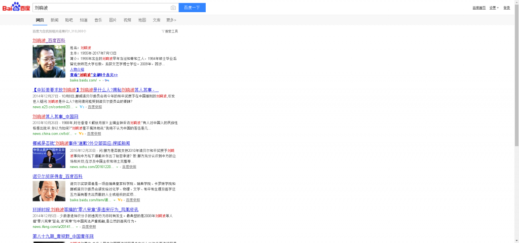Expand the 设置 settings dropdown

pos(494,8)
